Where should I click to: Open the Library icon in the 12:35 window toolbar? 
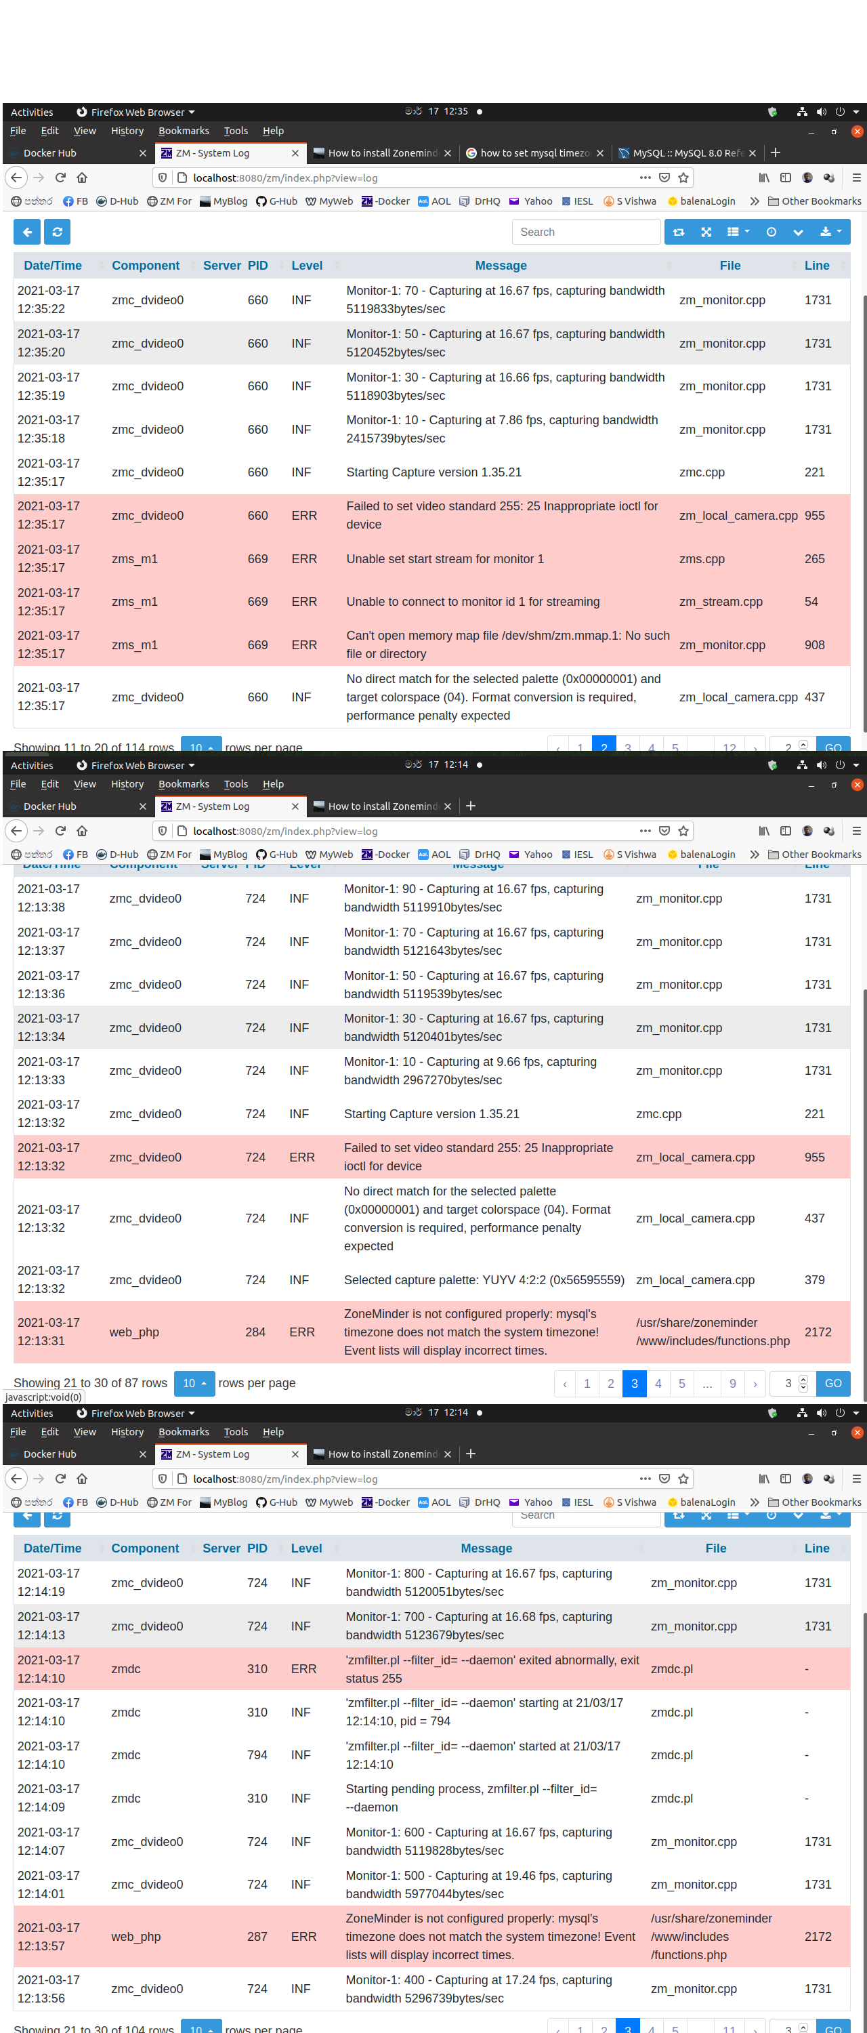tap(763, 178)
